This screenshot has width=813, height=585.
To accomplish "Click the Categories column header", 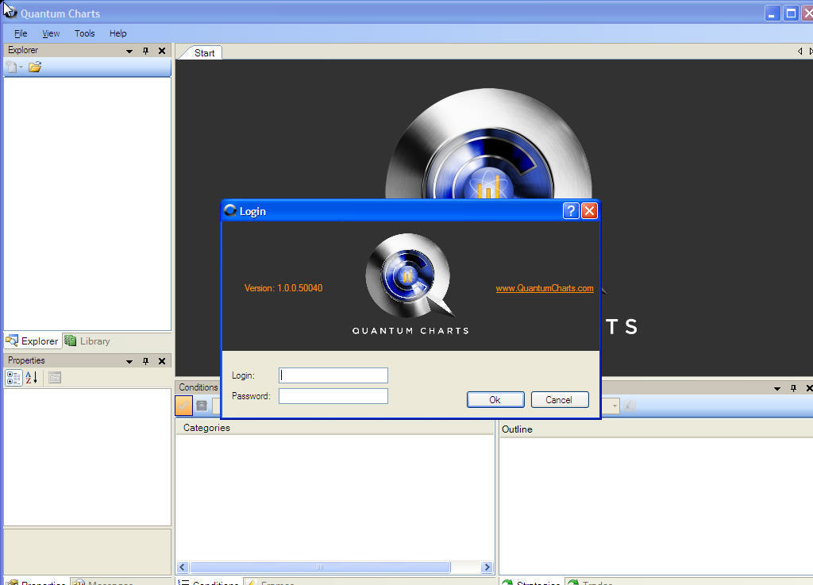I will pyautogui.click(x=334, y=428).
